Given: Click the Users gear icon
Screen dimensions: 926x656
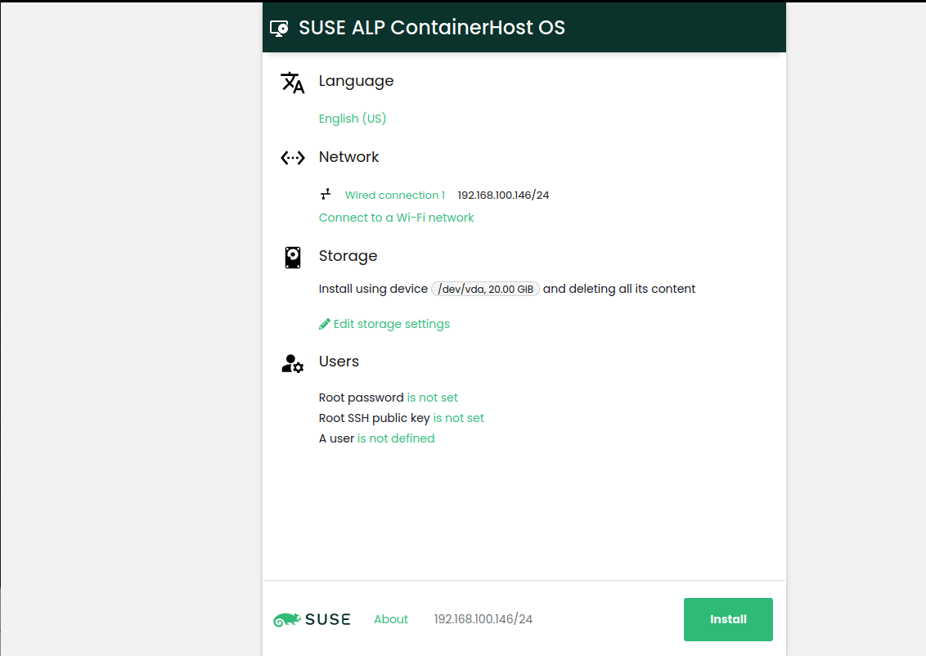Looking at the screenshot, I should [292, 363].
